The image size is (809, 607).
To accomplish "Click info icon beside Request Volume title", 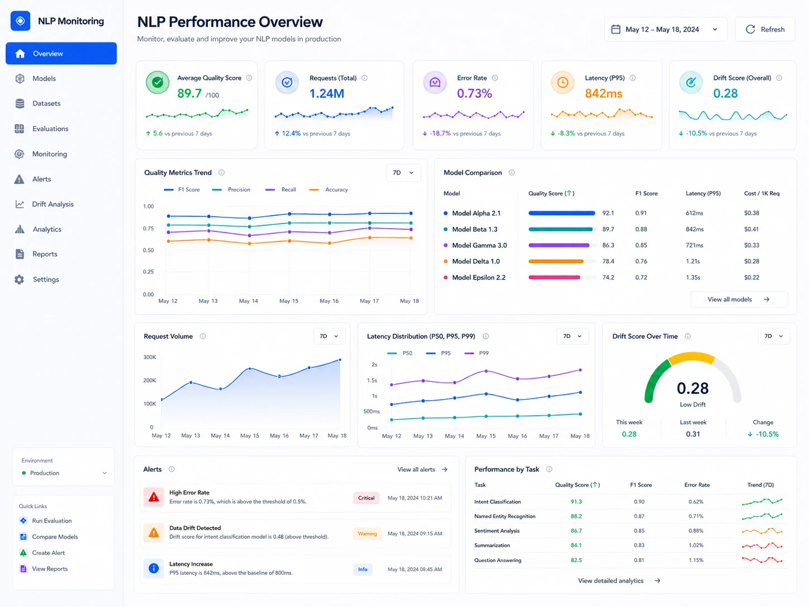I will pos(203,336).
